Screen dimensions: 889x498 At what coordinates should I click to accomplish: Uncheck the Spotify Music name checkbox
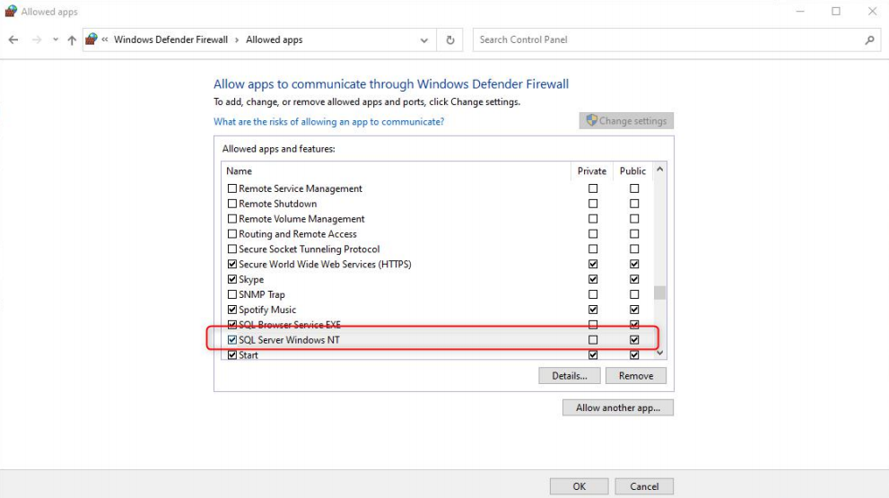[x=231, y=310]
